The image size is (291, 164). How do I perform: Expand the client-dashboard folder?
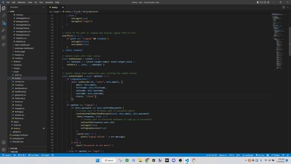[22, 45]
